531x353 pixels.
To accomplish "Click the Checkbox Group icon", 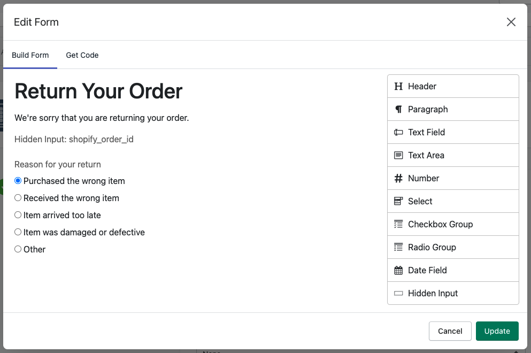I will click(x=398, y=224).
